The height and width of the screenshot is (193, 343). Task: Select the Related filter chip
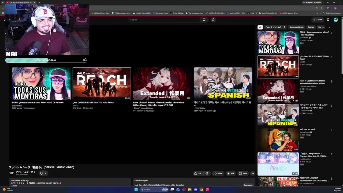[x=311, y=27]
